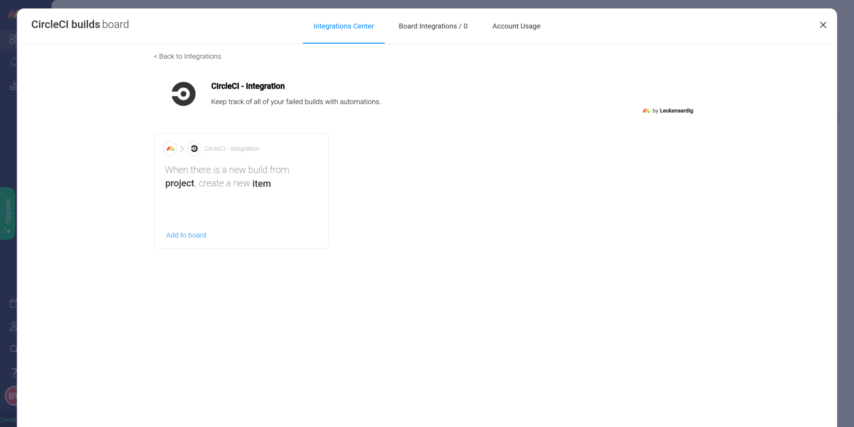Click the monday logo on recipe card
The image size is (854, 427).
point(170,149)
